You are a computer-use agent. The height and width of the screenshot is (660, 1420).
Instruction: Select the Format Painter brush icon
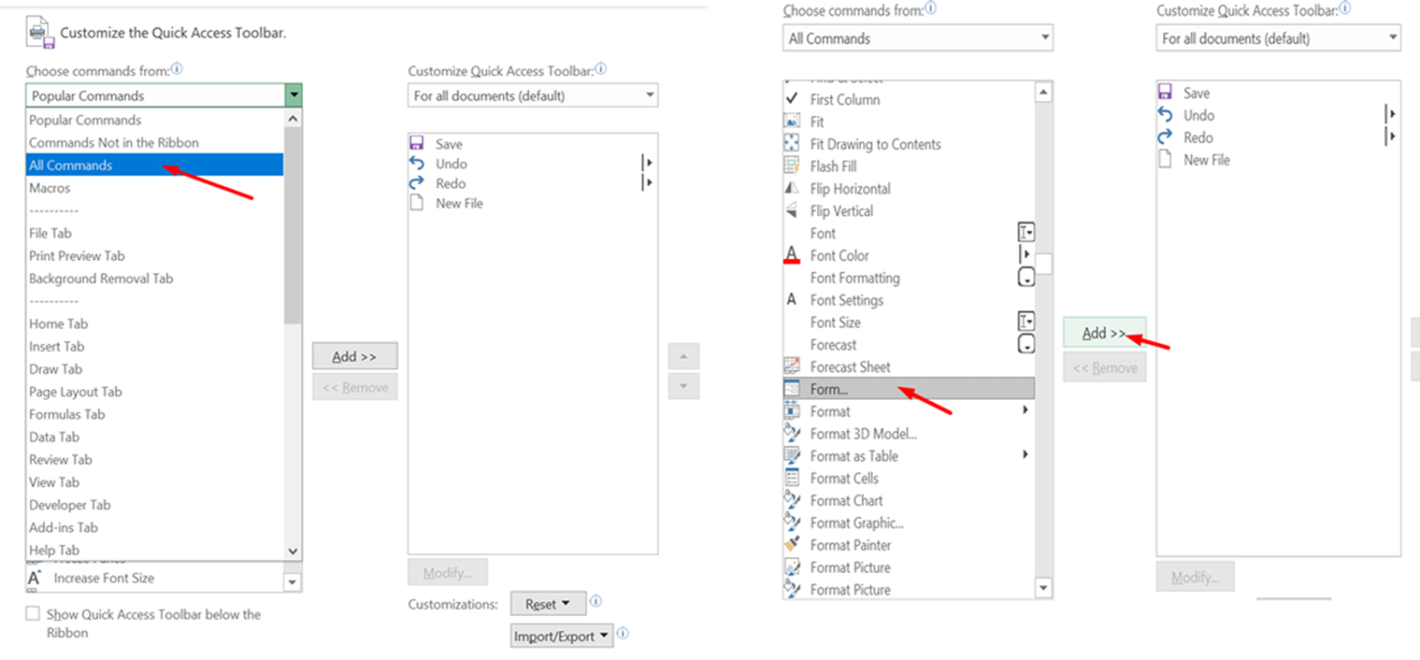tap(792, 545)
